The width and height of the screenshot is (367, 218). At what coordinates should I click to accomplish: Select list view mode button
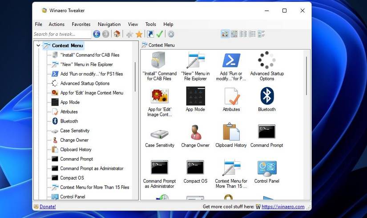click(x=243, y=34)
